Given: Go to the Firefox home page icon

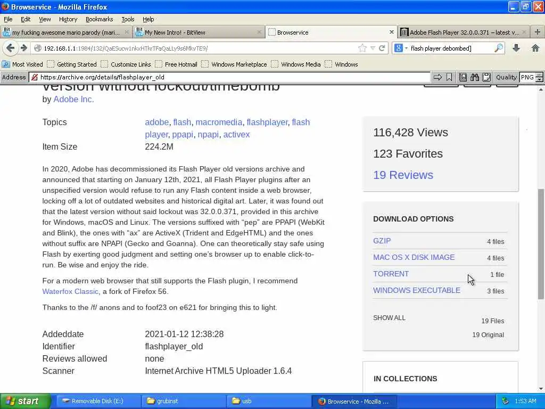Looking at the screenshot, I should [535, 48].
